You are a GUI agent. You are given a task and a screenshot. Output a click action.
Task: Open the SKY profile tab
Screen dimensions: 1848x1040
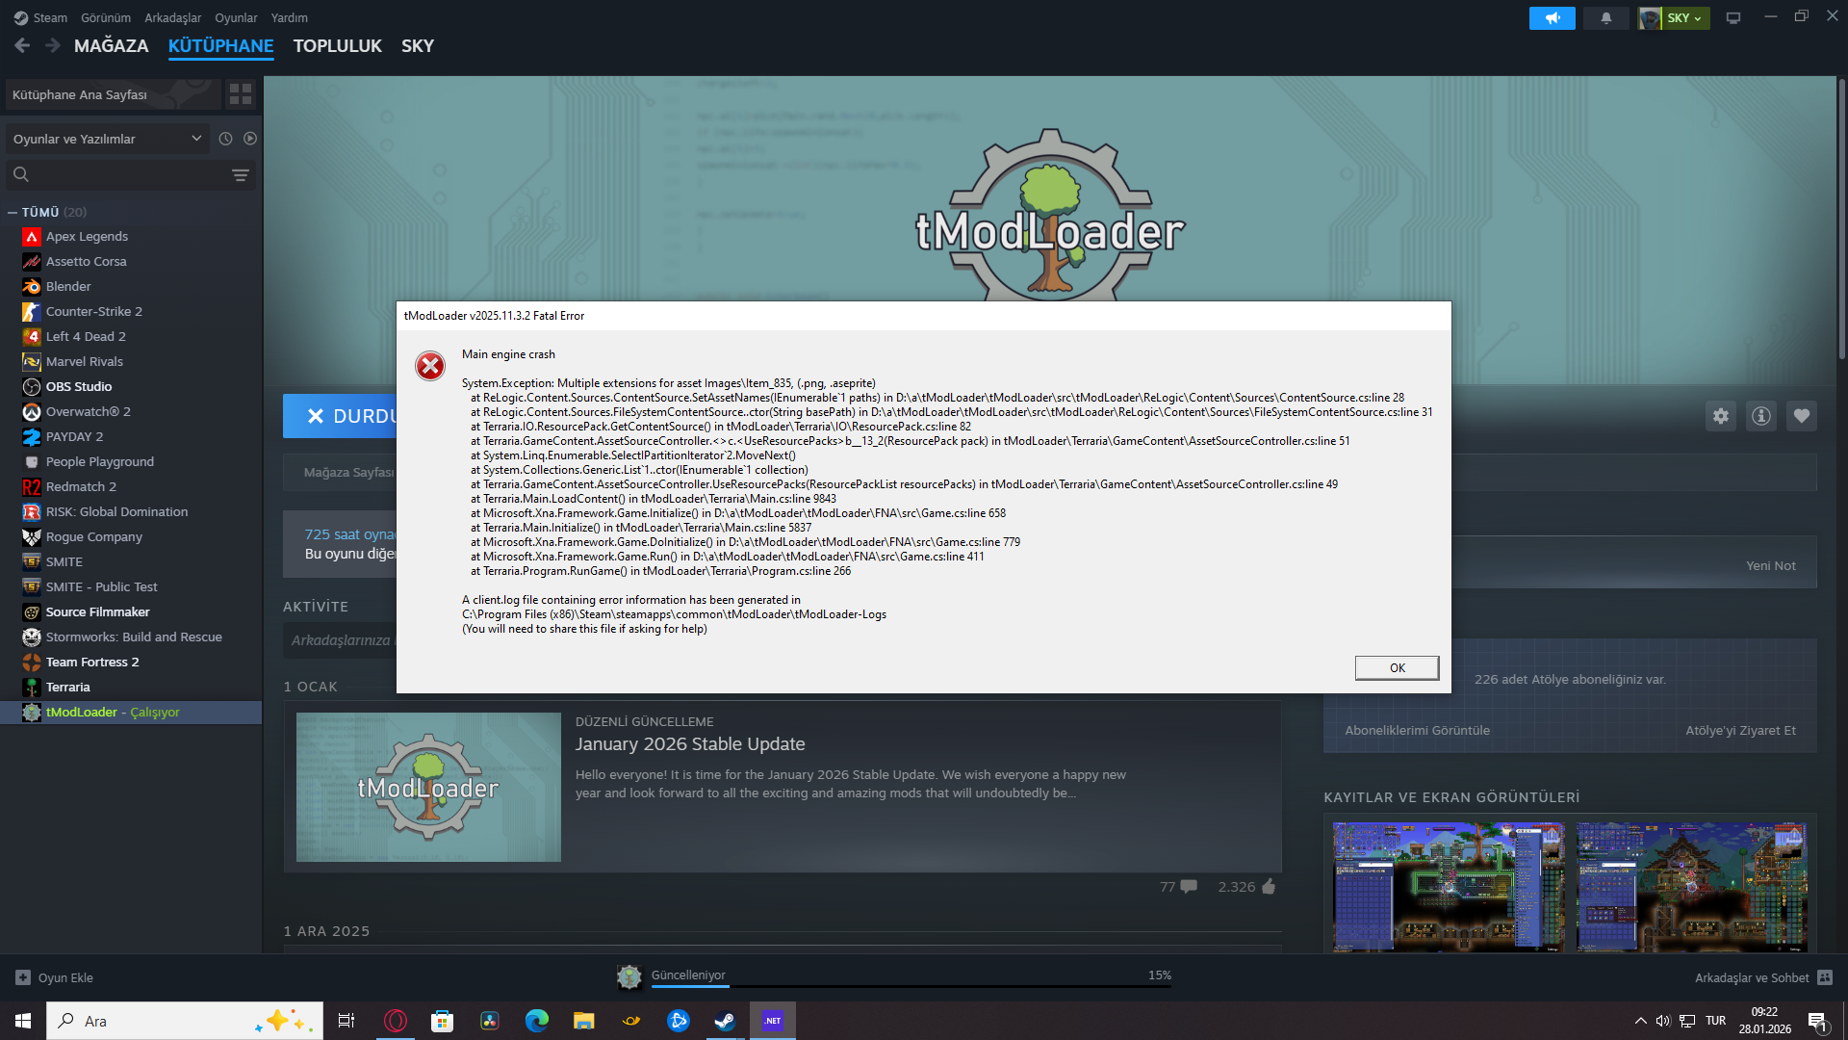(418, 45)
